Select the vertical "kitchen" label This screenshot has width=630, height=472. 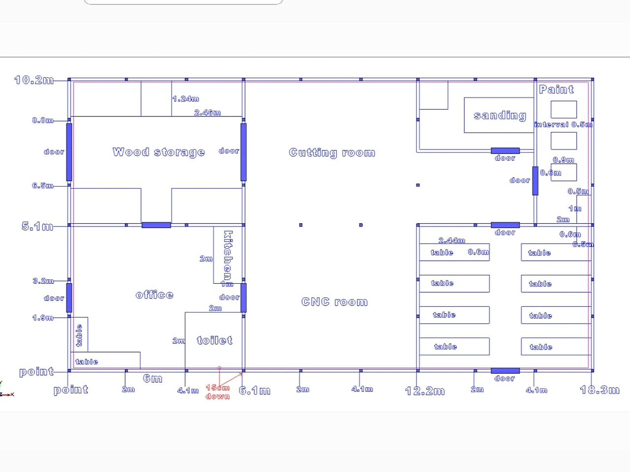228,255
